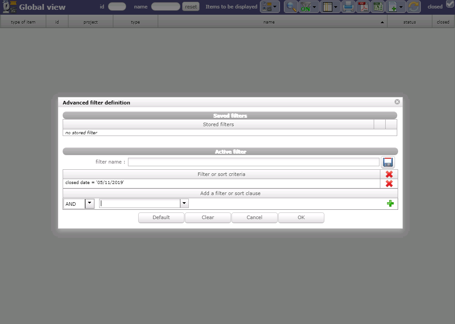Add filter clause with green plus
This screenshot has height=324, width=455.
pos(390,204)
